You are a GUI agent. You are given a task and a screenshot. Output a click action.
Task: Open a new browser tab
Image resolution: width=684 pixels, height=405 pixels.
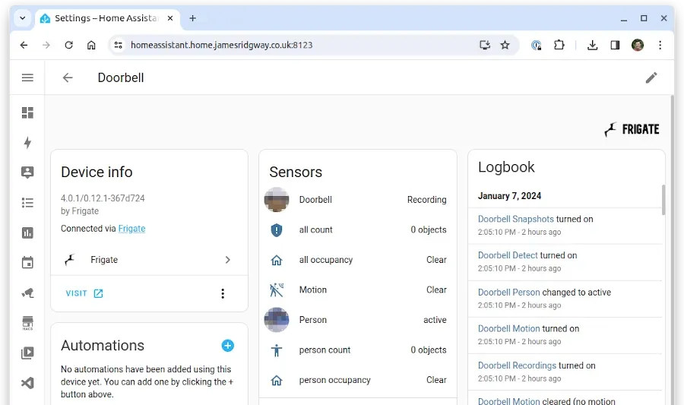(x=192, y=18)
